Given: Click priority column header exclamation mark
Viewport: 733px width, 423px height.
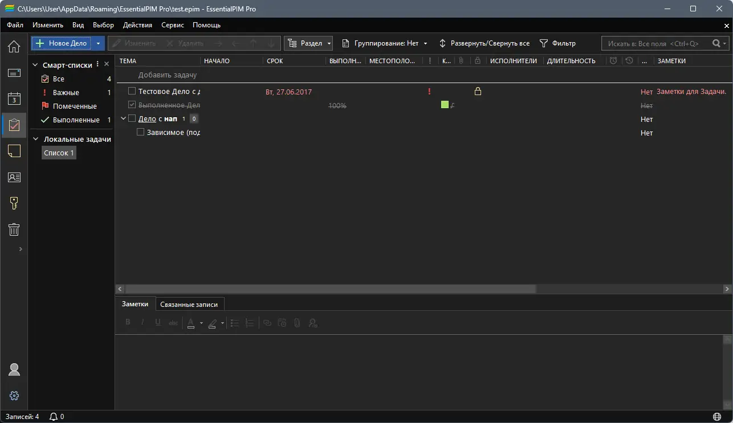Looking at the screenshot, I should 430,61.
